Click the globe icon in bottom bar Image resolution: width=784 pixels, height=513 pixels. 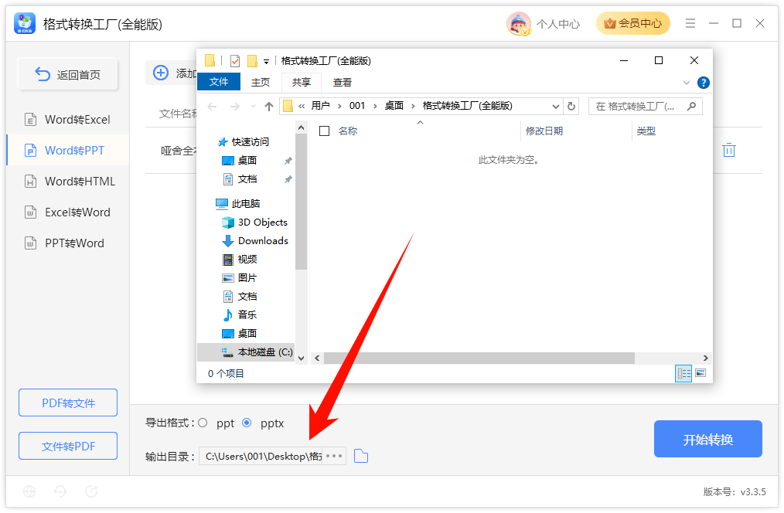click(x=29, y=491)
